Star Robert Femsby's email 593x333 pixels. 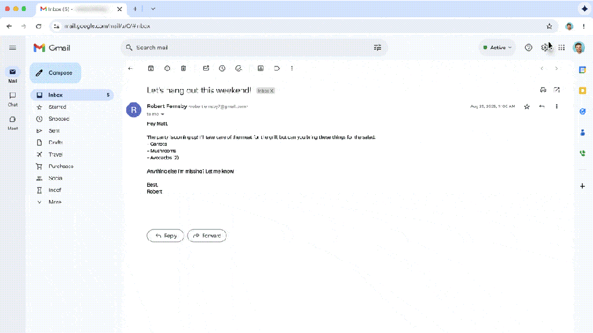click(526, 106)
